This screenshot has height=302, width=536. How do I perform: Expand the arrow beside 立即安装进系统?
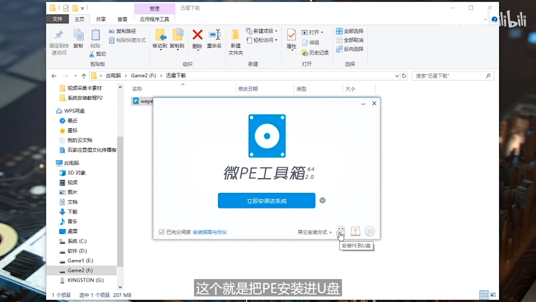[x=322, y=200]
